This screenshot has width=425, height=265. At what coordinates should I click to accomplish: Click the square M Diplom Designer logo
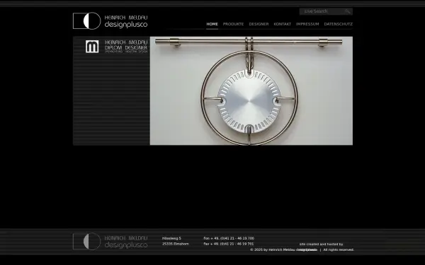[x=92, y=47]
